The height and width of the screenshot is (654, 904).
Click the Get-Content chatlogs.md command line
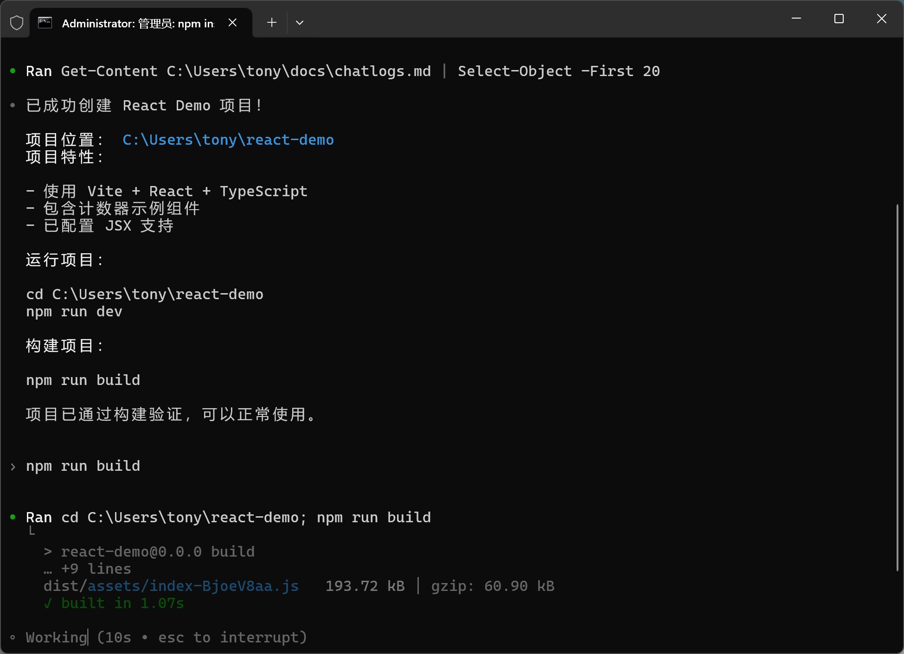coord(342,71)
